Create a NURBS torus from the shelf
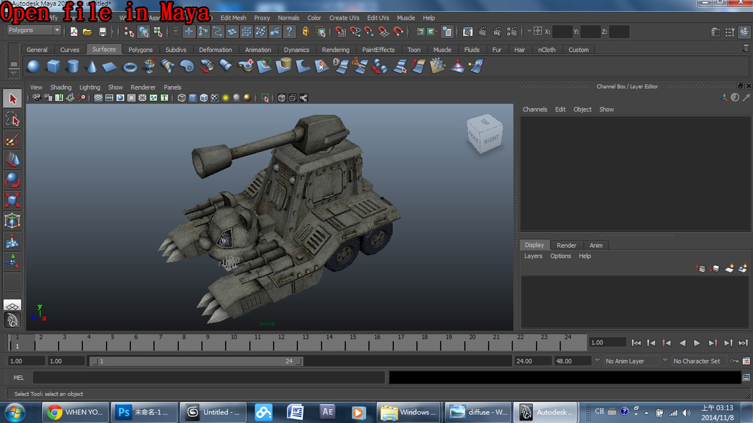This screenshot has height=423, width=753. click(130, 67)
